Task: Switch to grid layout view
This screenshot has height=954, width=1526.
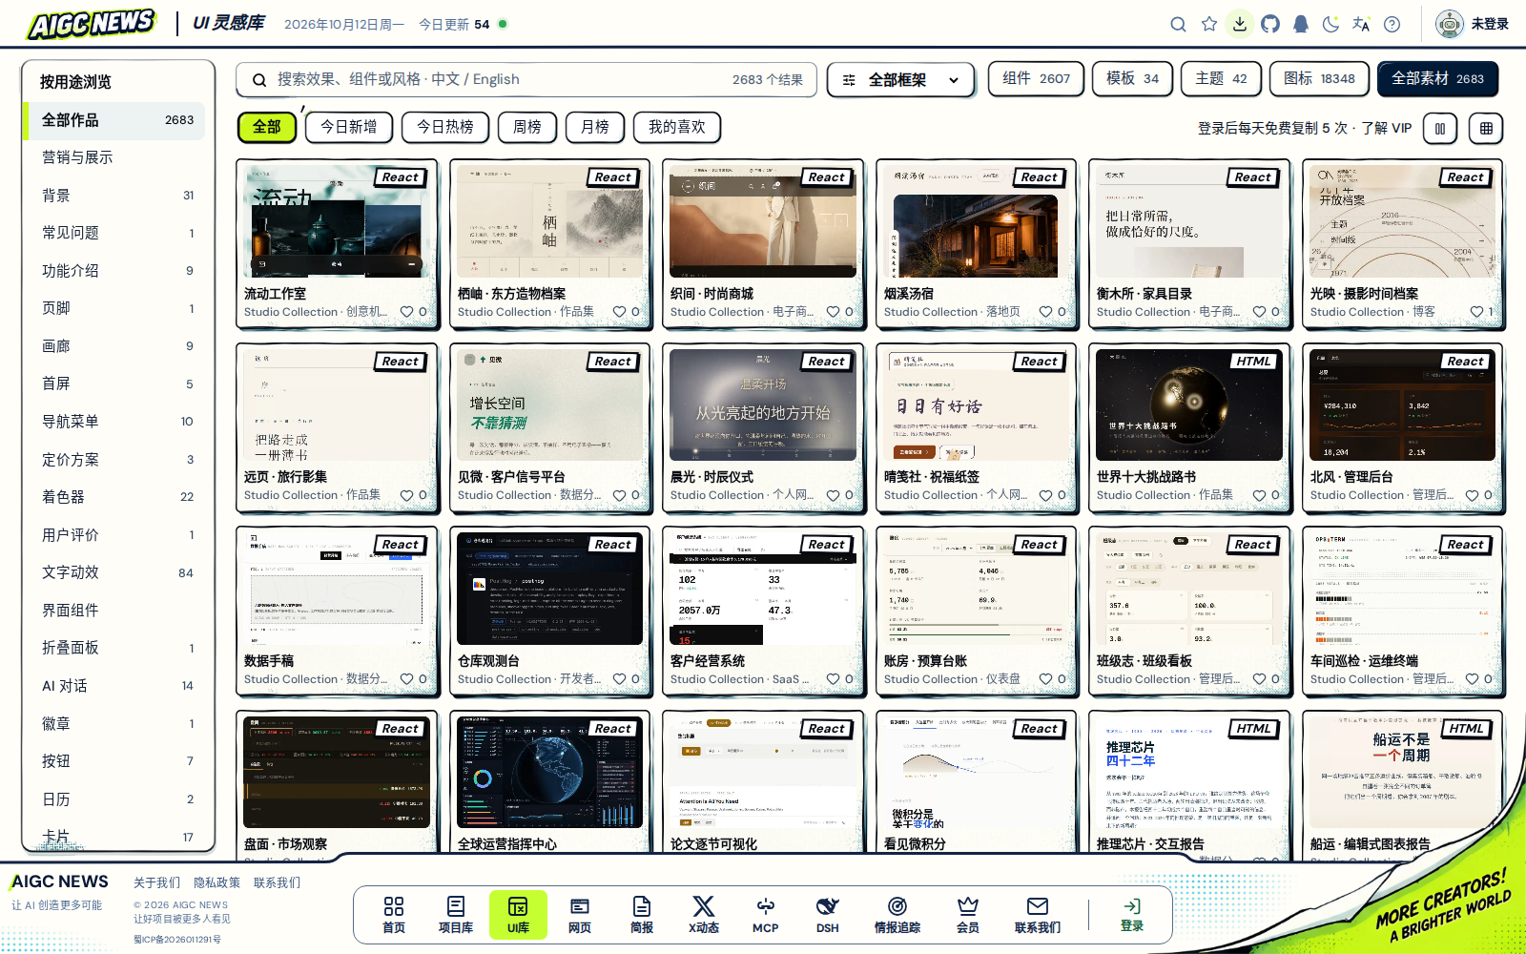Action: [1486, 128]
